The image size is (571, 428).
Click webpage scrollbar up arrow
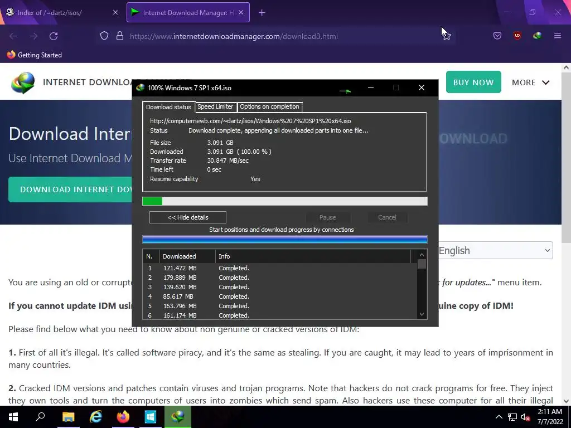(566, 67)
